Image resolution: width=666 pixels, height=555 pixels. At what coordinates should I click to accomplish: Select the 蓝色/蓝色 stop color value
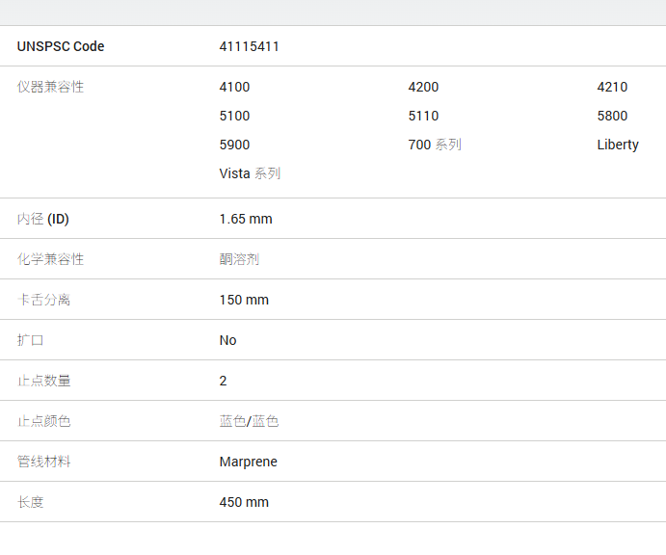point(249,421)
